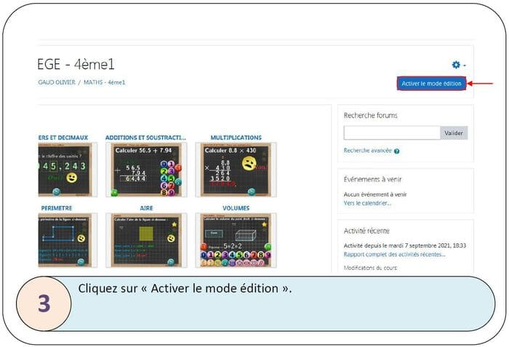Click the Recherche forums block heading
Screen dimensions: 509x347
370,115
